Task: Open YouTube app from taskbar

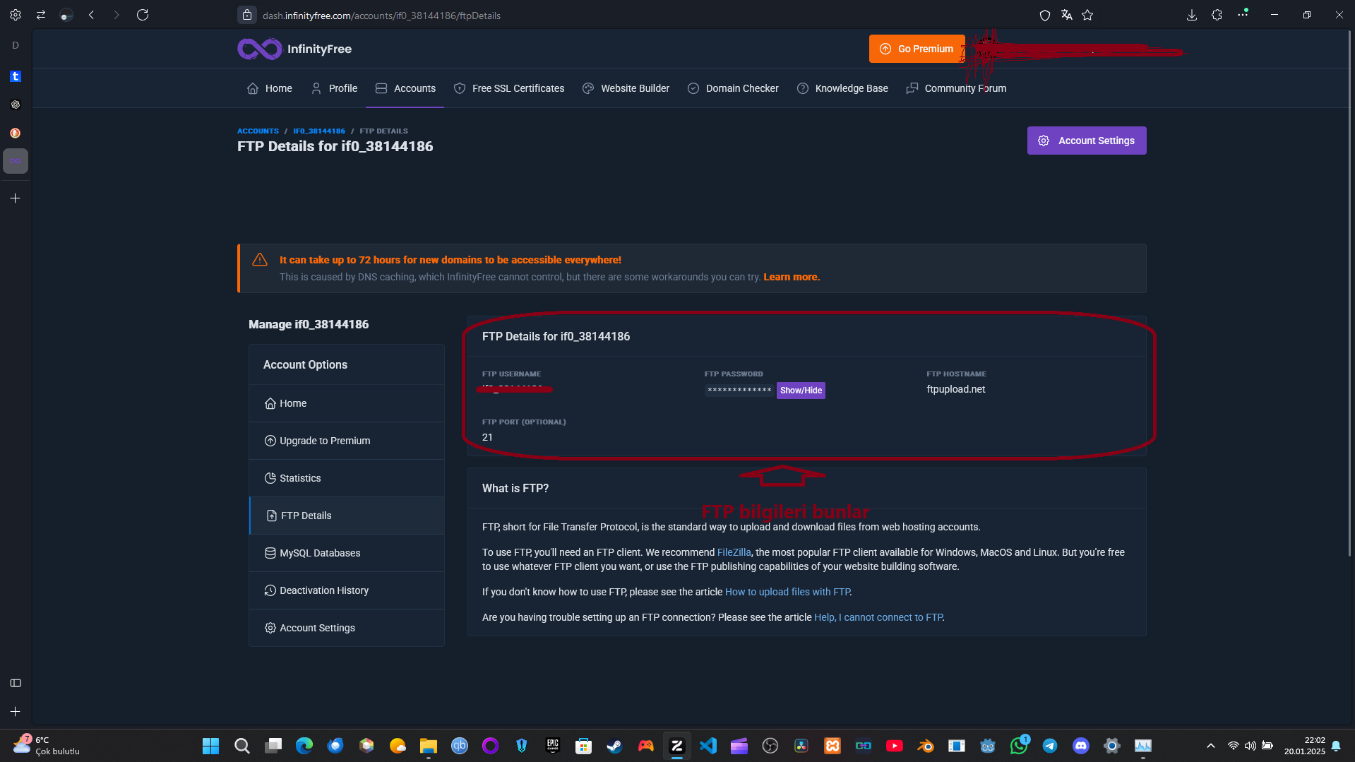Action: (895, 746)
